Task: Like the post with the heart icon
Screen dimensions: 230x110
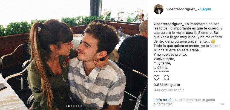Action: (x=156, y=78)
